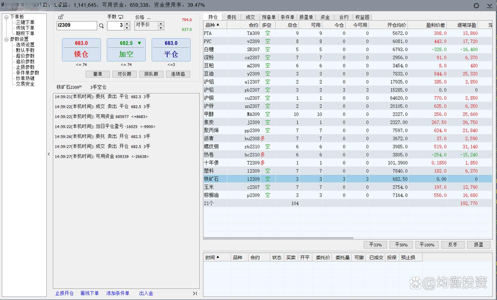Open the 止损开仓 link
This screenshot has height=300, width=497.
click(x=64, y=293)
